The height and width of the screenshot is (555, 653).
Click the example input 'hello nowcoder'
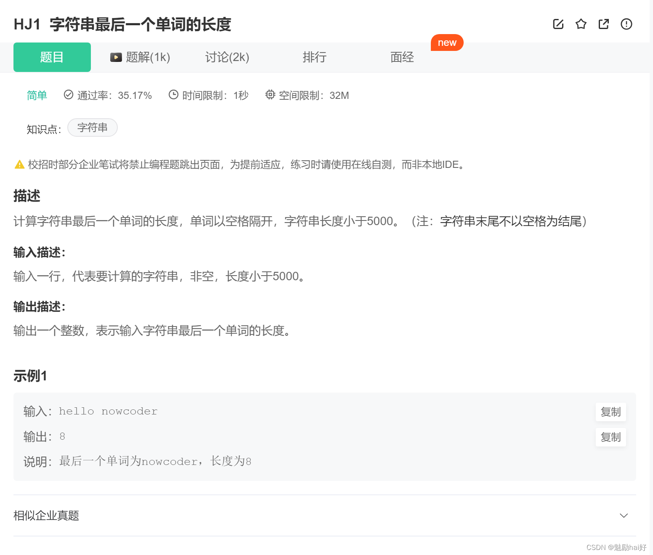click(x=108, y=412)
